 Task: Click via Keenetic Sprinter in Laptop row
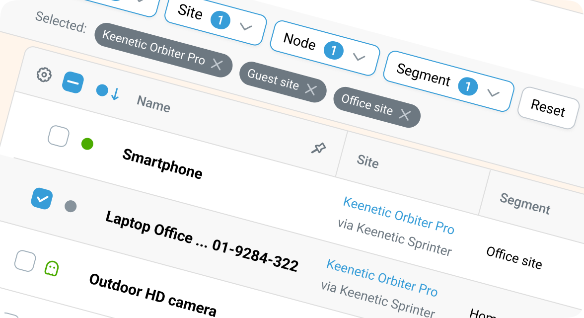click(x=377, y=300)
